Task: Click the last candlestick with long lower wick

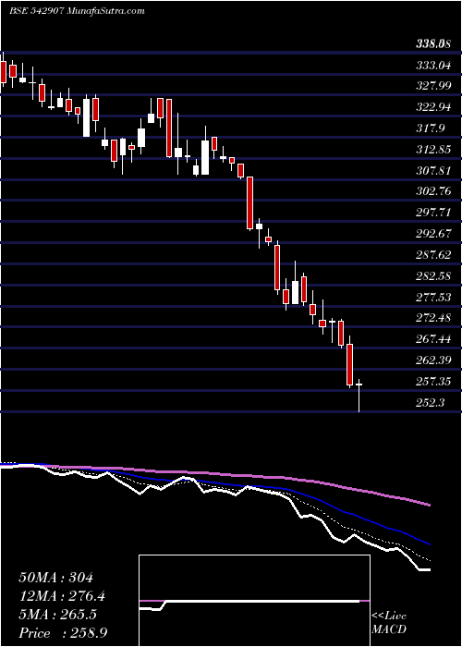Action: (359, 396)
